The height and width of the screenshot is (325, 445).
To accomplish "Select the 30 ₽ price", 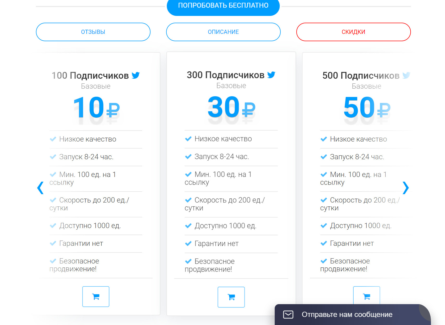I will pyautogui.click(x=231, y=107).
